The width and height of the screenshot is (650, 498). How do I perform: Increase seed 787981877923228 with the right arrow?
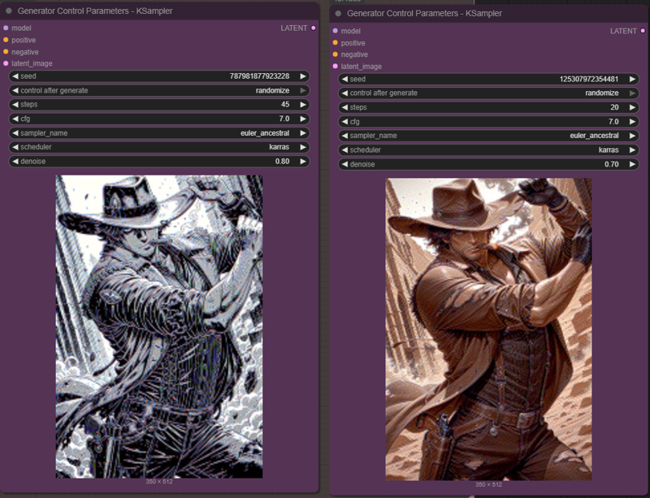(303, 76)
